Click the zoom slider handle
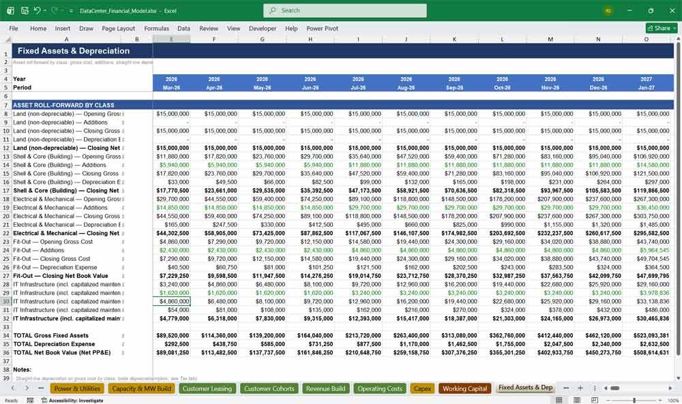 tap(634, 400)
